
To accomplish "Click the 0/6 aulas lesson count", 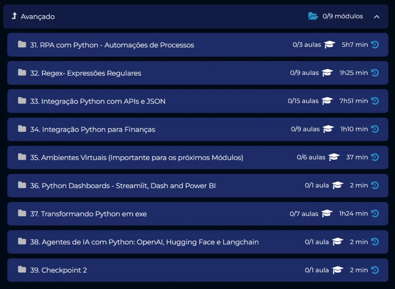I will tap(311, 157).
